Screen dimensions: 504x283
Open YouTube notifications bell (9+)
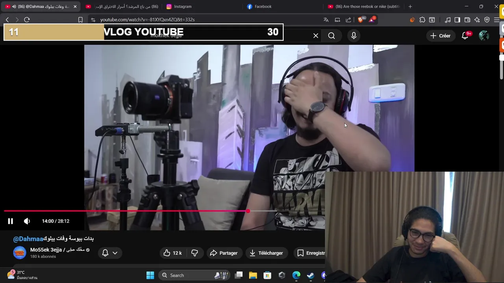click(x=466, y=36)
